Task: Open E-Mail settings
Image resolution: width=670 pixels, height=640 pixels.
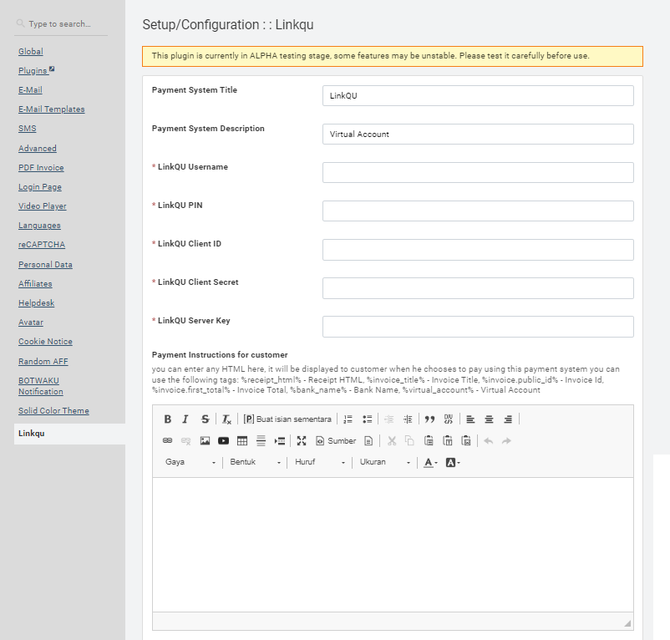Action: click(x=30, y=89)
